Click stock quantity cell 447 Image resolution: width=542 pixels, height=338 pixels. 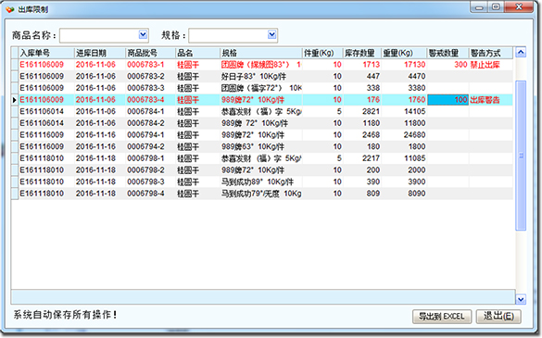(x=362, y=76)
